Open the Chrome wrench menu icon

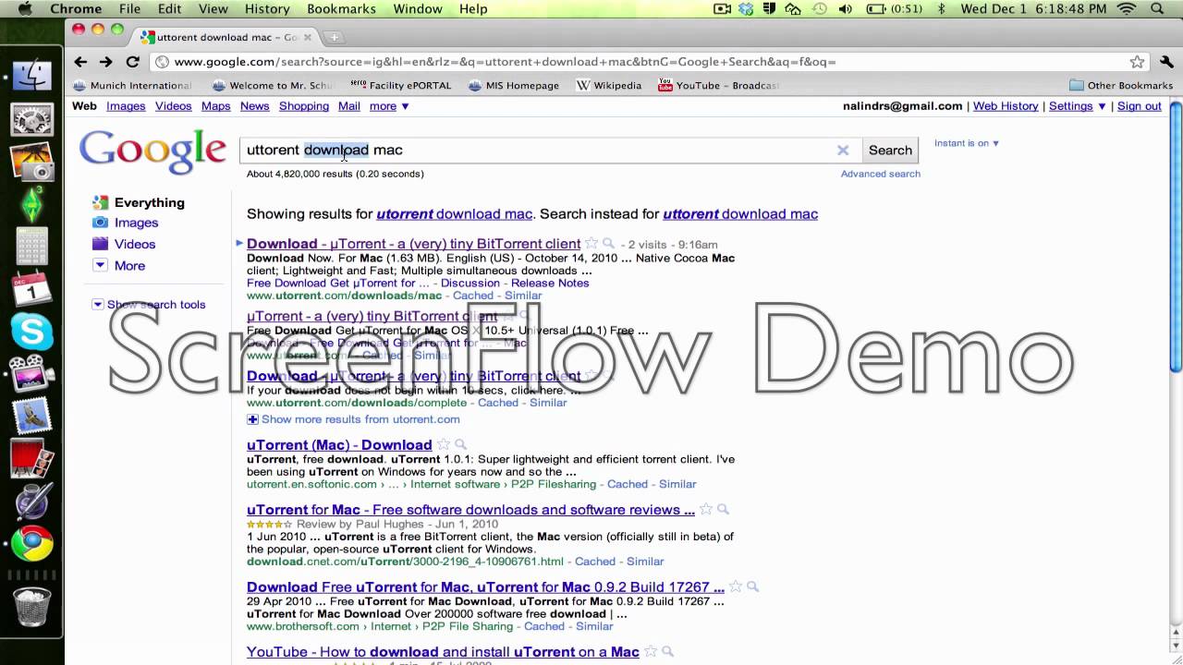point(1165,62)
